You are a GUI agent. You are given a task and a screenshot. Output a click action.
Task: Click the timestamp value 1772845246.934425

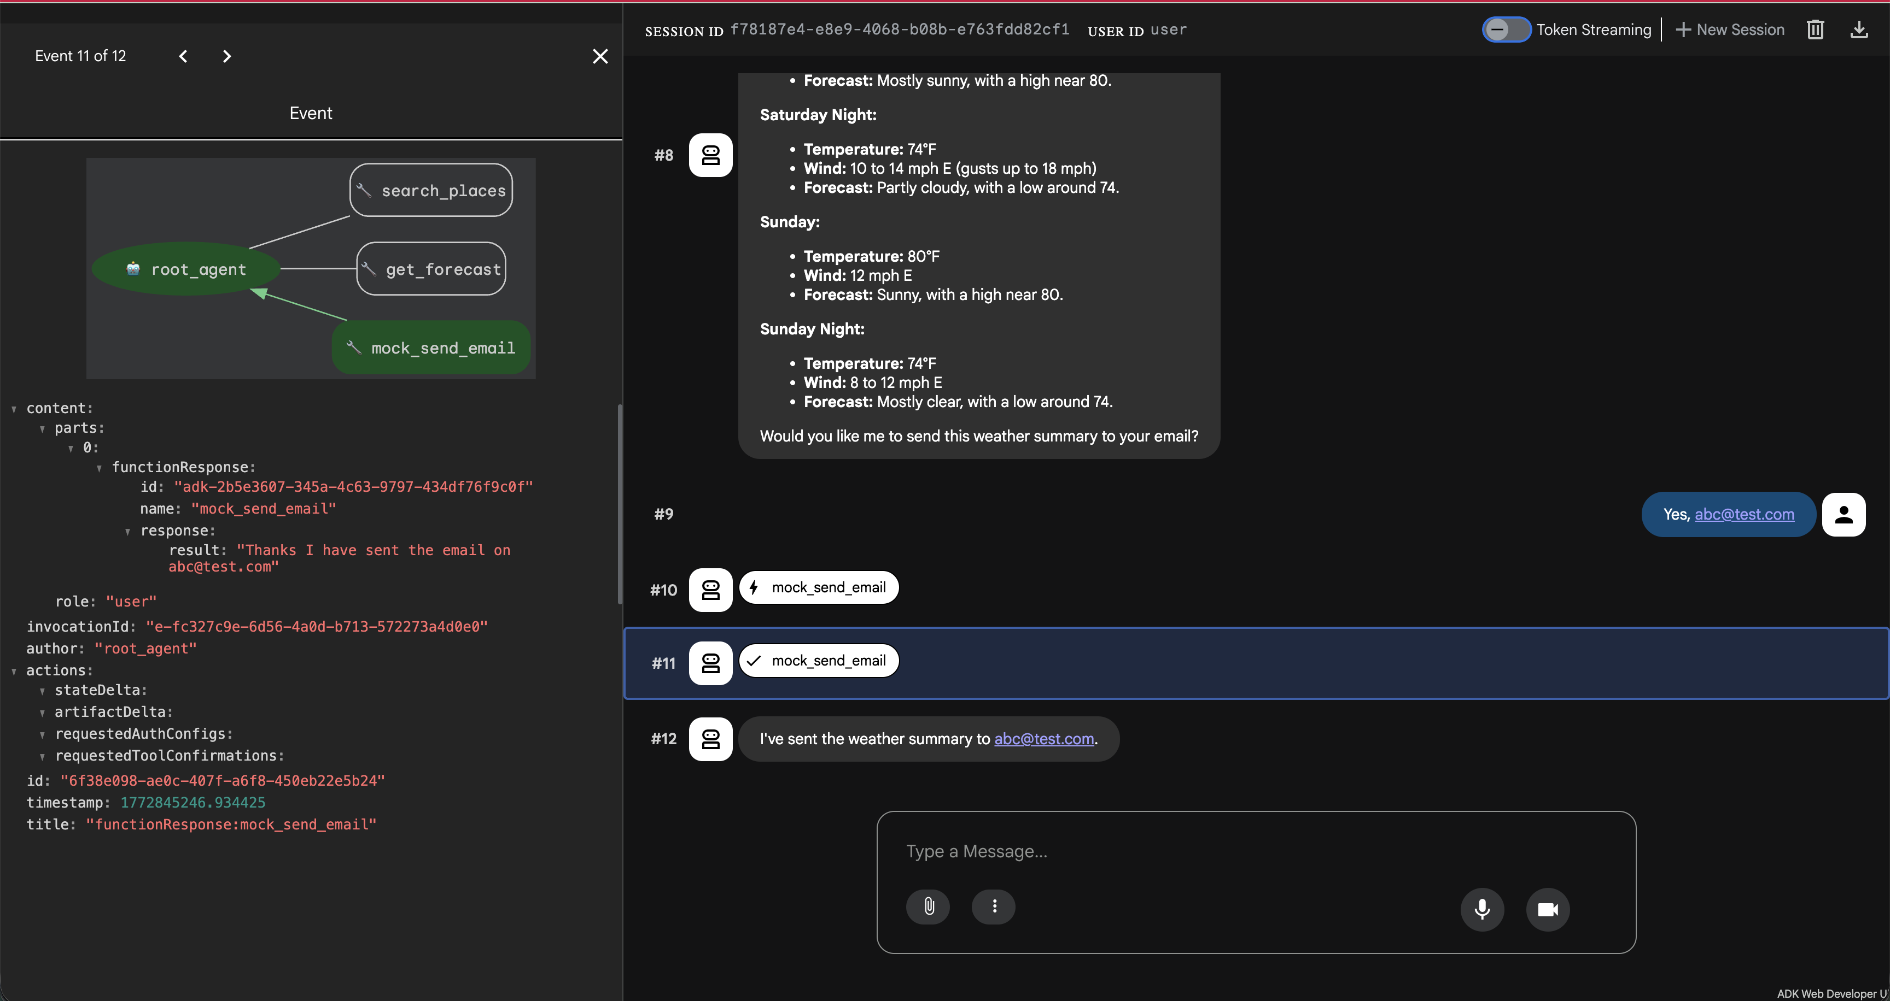coord(193,803)
